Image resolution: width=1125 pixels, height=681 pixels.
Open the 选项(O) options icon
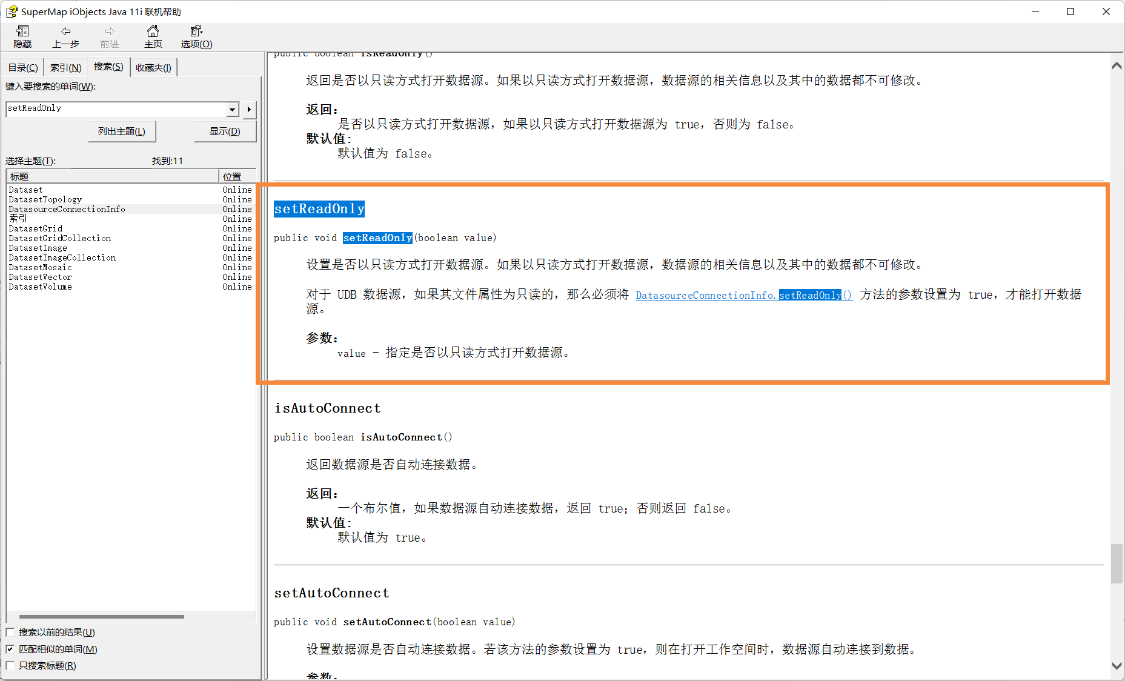(196, 37)
